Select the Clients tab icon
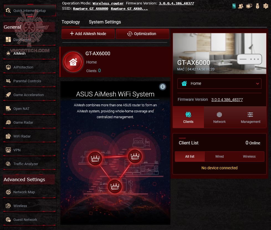The width and height of the screenshot is (271, 230). pyautogui.click(x=188, y=115)
